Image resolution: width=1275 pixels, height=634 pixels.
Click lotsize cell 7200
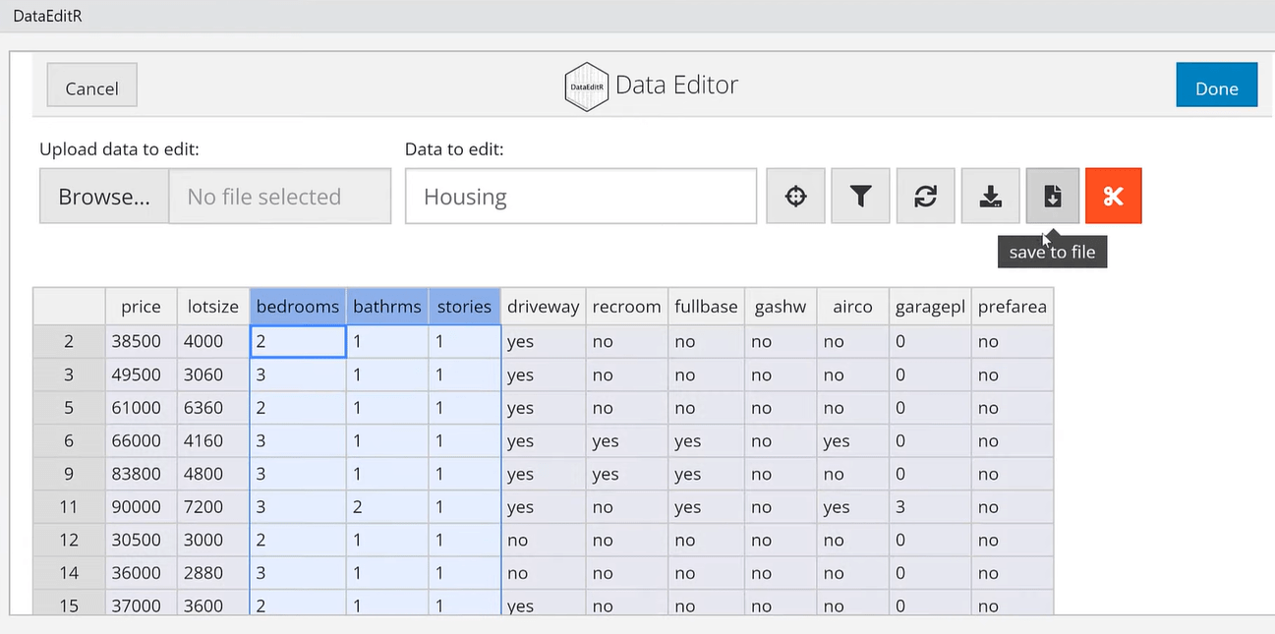click(213, 507)
